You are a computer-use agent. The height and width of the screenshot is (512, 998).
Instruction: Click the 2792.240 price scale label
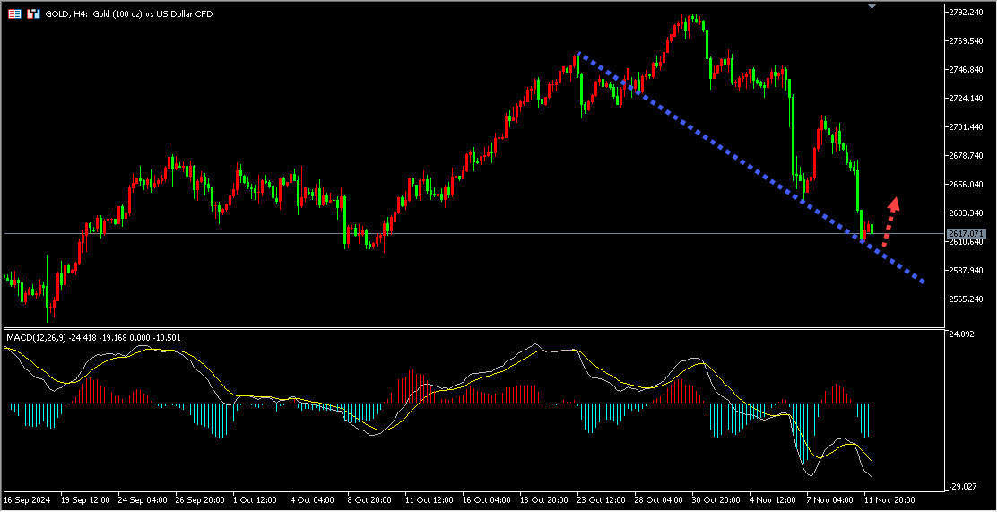pyautogui.click(x=968, y=13)
